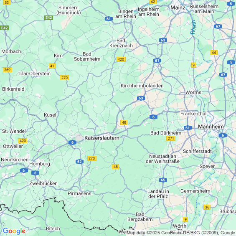This screenshot has width=236, height=236.
Task: Click the B36 road shield near Germersheim
Action: tap(207, 207)
